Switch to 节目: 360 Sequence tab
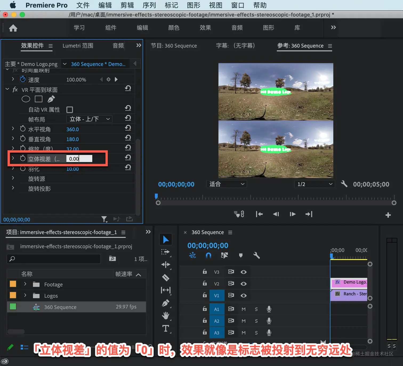 pos(174,46)
